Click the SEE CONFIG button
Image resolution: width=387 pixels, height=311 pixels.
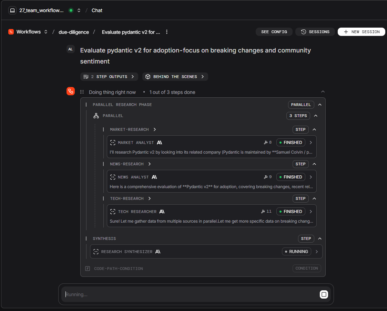point(274,32)
